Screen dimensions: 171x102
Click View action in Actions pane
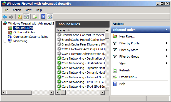[x=122, y=63]
